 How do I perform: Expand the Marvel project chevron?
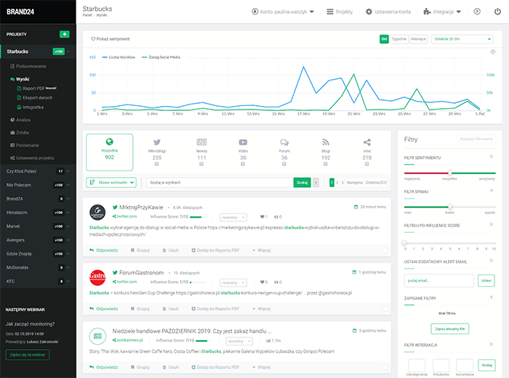(68, 226)
